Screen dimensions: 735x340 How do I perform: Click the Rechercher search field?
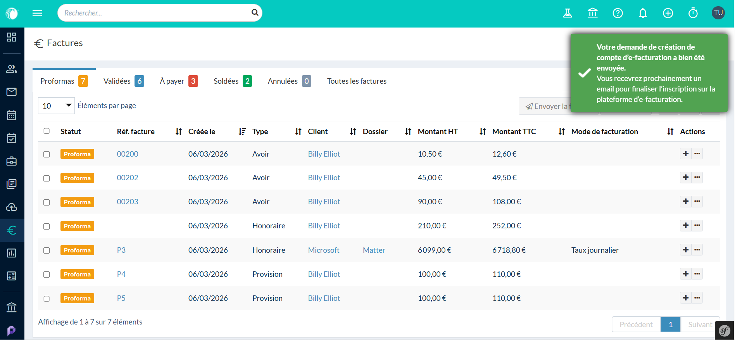coord(155,13)
